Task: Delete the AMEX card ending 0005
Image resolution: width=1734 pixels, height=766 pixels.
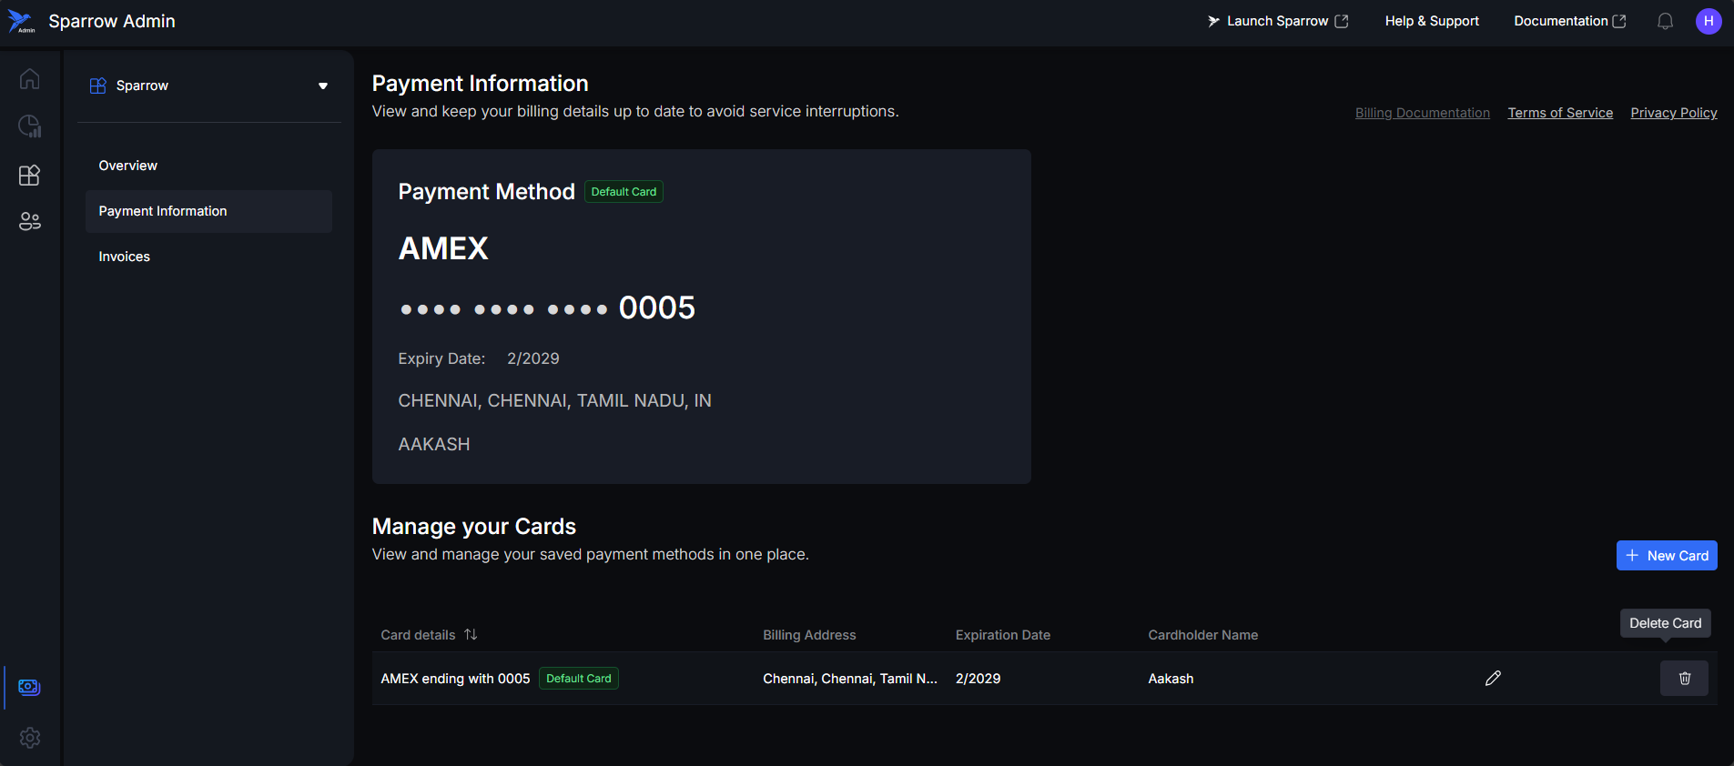Action: coord(1684,678)
